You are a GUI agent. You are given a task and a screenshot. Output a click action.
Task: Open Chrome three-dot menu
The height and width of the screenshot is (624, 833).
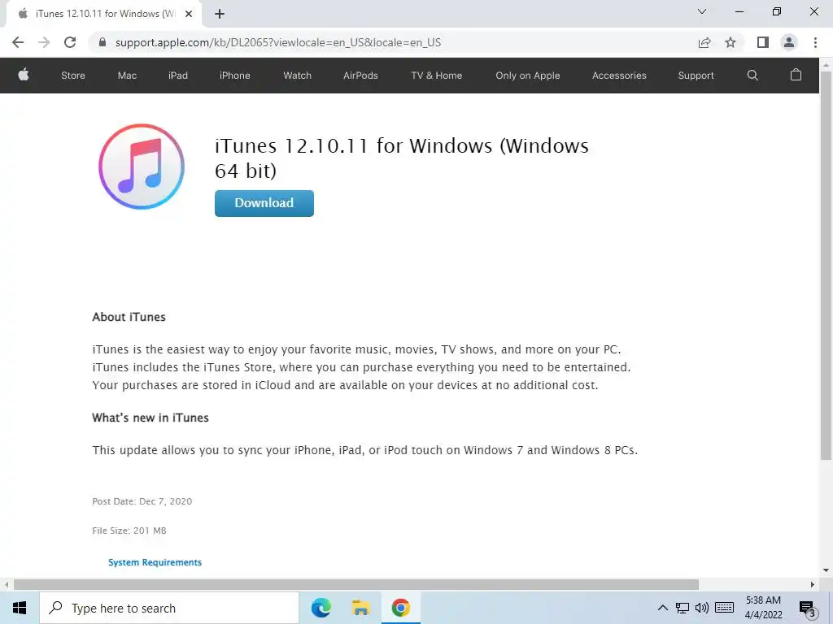coord(815,42)
